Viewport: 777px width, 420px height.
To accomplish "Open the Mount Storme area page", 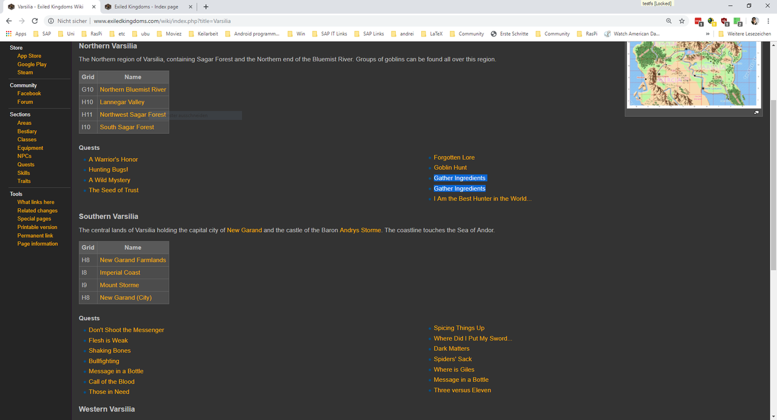I will pyautogui.click(x=120, y=285).
